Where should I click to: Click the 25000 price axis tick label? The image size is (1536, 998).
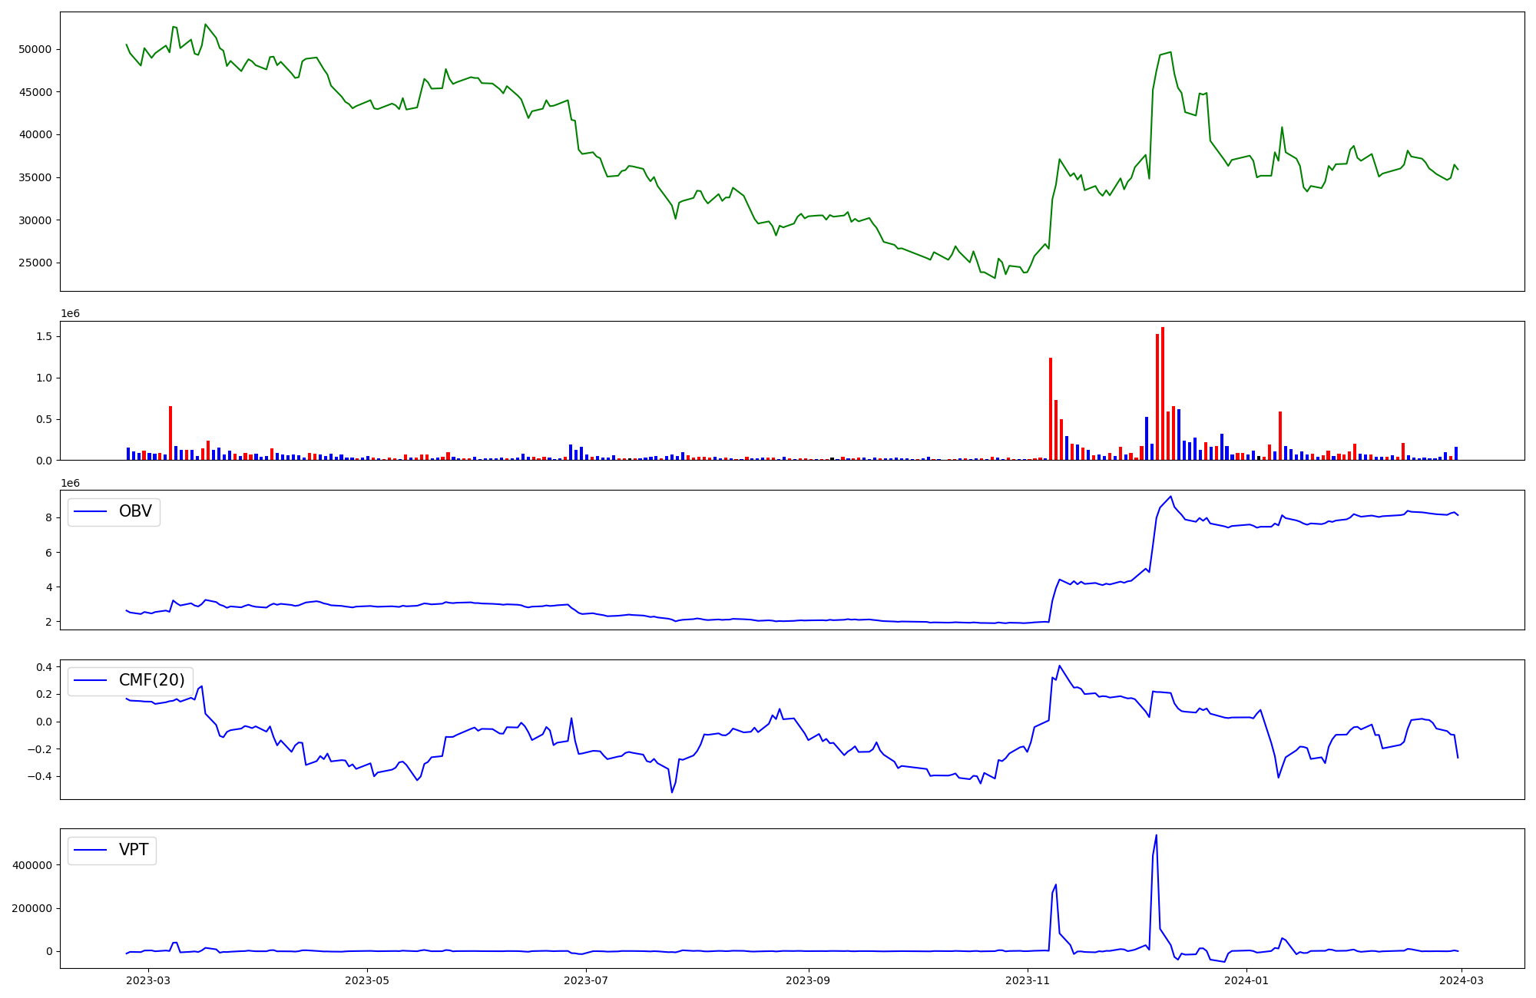(x=35, y=263)
